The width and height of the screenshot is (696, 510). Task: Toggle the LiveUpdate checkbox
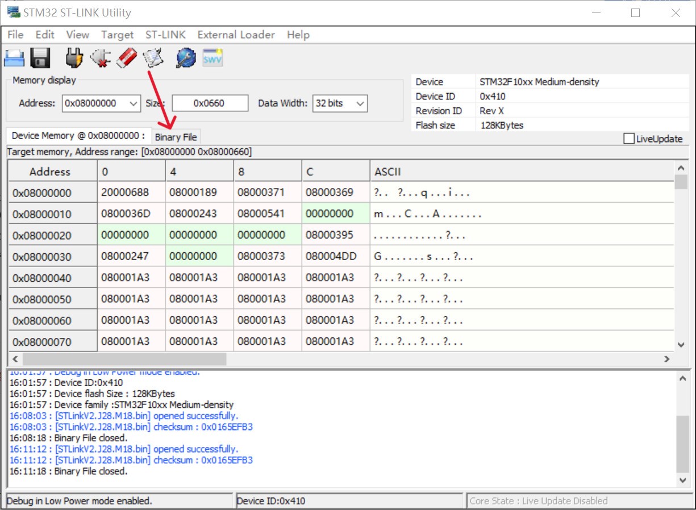(628, 139)
